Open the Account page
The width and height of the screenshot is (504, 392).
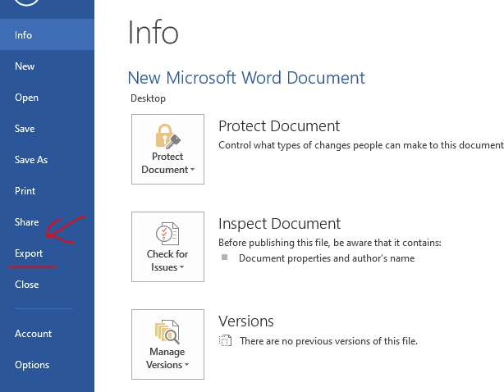47,333
